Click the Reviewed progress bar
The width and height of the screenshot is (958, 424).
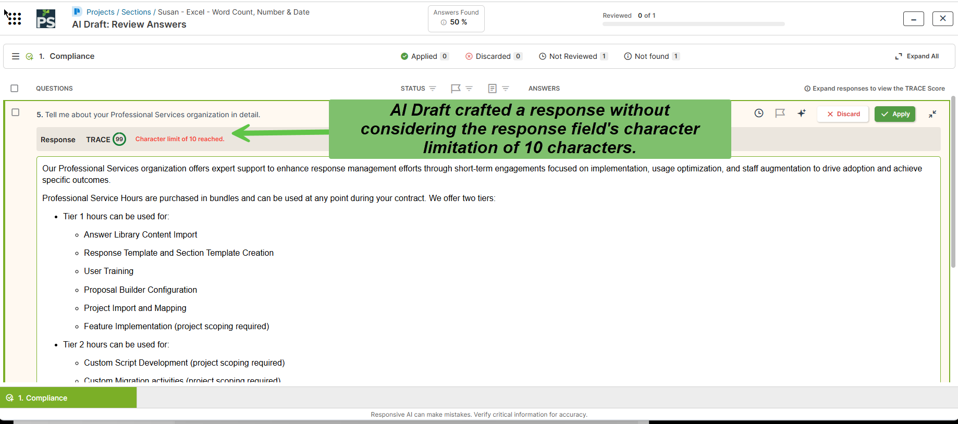(693, 24)
